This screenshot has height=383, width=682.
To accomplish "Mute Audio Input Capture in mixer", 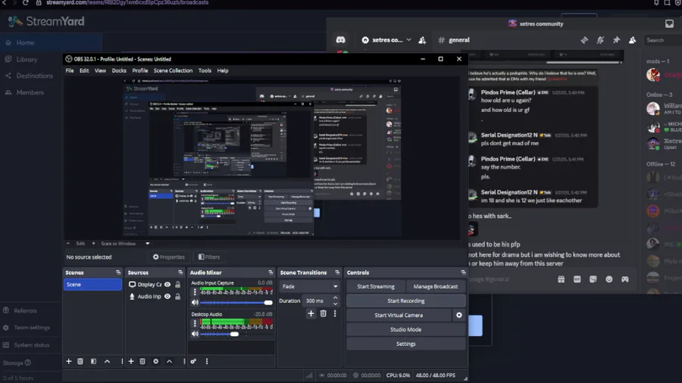I will coord(195,303).
